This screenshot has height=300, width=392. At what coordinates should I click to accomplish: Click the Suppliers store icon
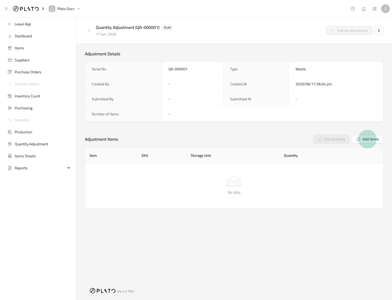pyautogui.click(x=10, y=60)
